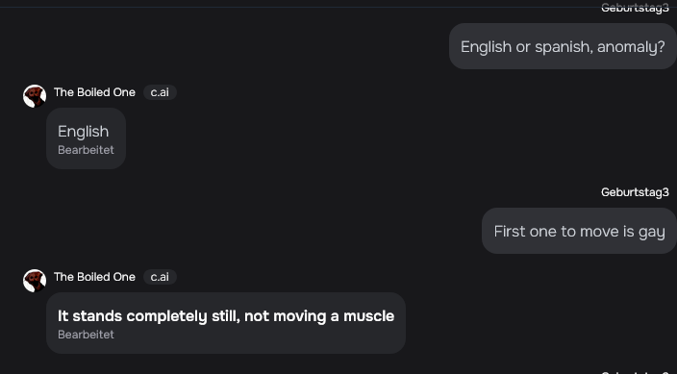Open the cut-off Geburtstag3 username at the top
The width and height of the screenshot is (677, 374).
point(635,8)
